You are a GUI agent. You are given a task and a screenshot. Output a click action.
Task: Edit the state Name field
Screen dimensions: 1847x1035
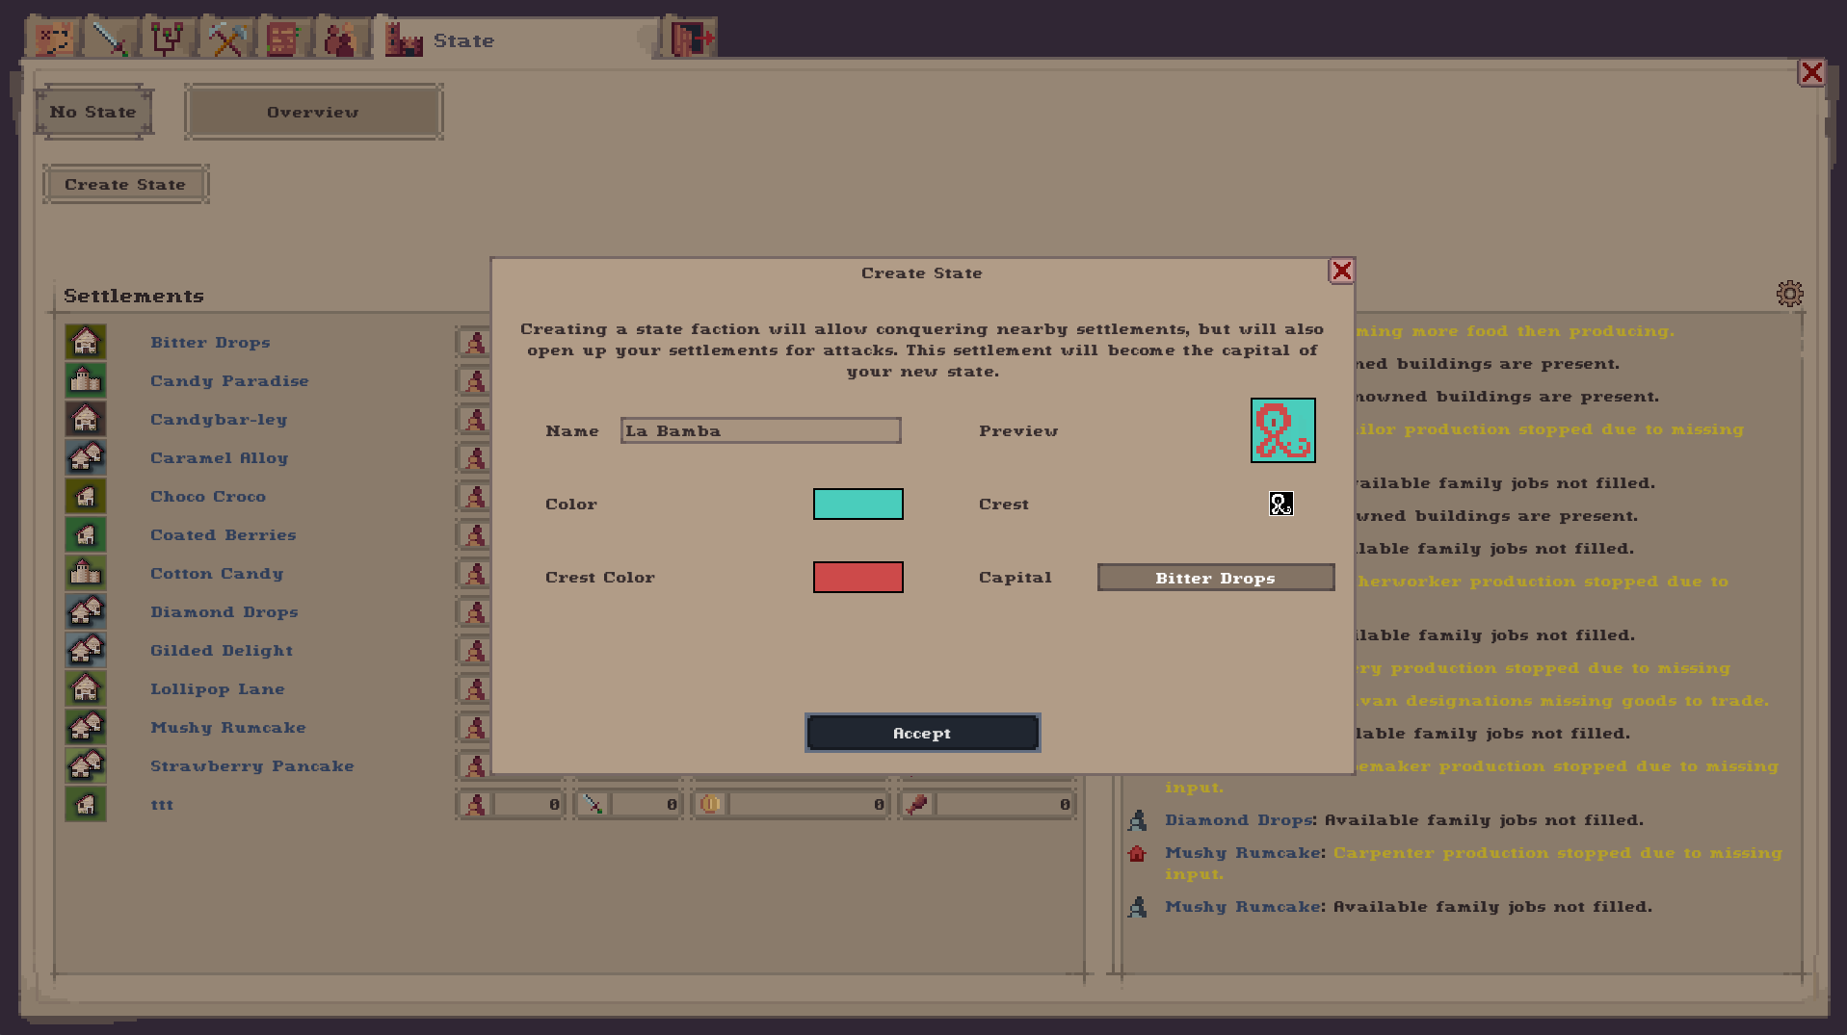pos(761,430)
